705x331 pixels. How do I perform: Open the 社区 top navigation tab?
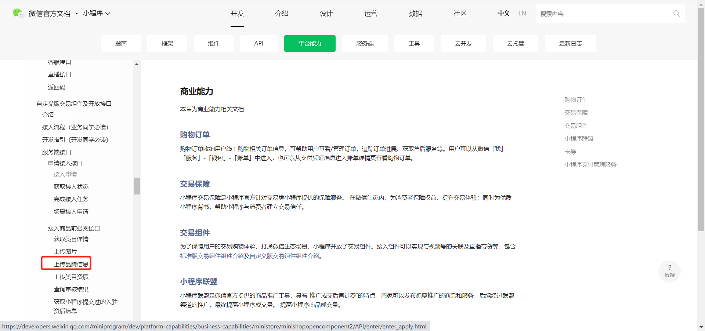point(460,14)
